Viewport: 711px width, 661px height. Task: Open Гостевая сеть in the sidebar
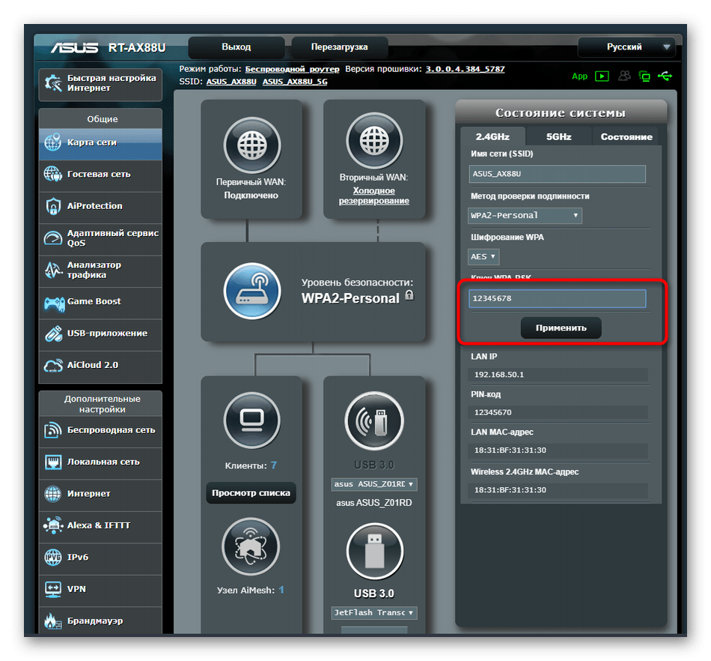click(x=100, y=174)
